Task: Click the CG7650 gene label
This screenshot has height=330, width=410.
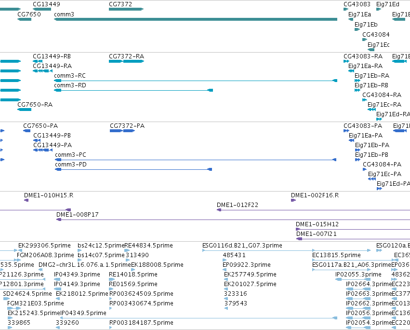Action: [29, 14]
